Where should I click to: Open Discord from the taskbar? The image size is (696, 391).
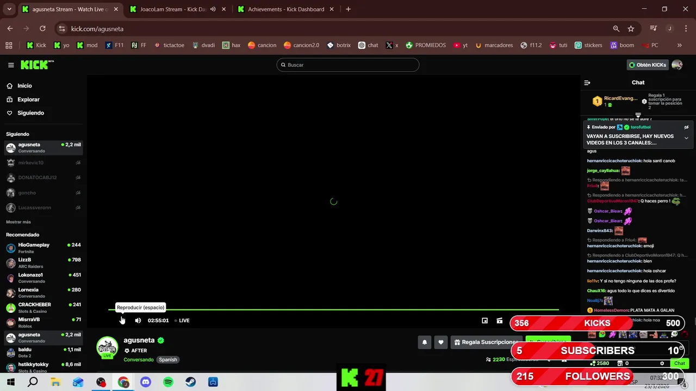(146, 382)
